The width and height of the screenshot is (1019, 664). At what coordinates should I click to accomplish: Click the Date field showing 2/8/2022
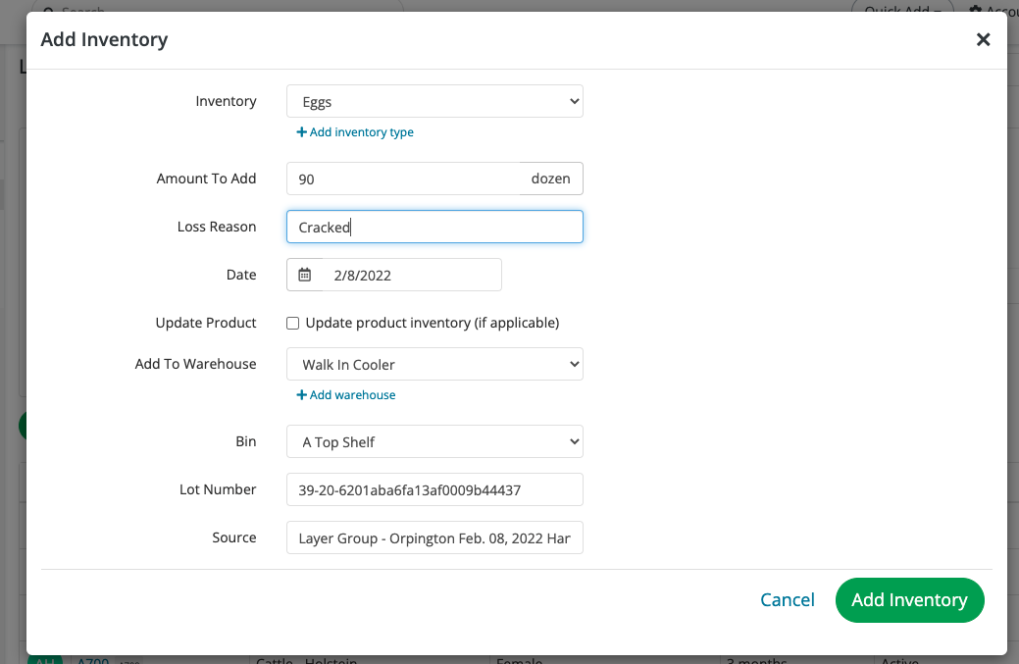tap(412, 275)
